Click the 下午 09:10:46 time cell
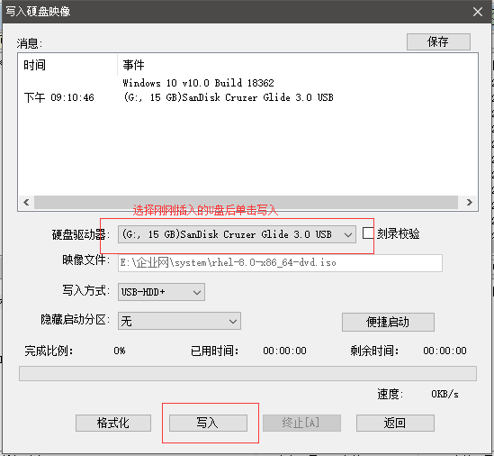 coord(58,97)
